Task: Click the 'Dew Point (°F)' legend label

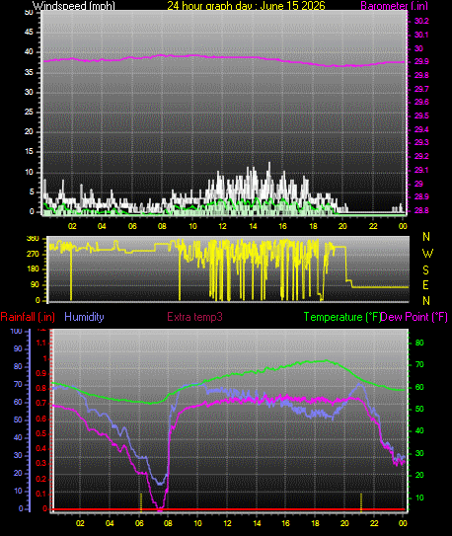Action: click(414, 317)
